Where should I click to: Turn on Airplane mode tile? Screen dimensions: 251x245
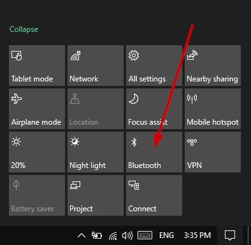point(37,109)
